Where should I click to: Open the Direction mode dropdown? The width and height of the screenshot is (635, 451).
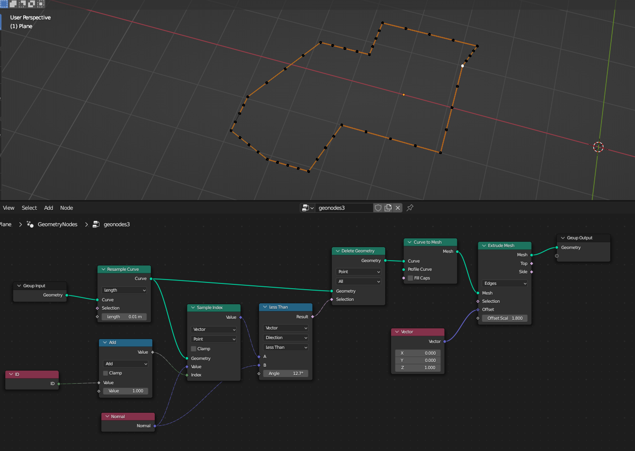[x=286, y=338]
